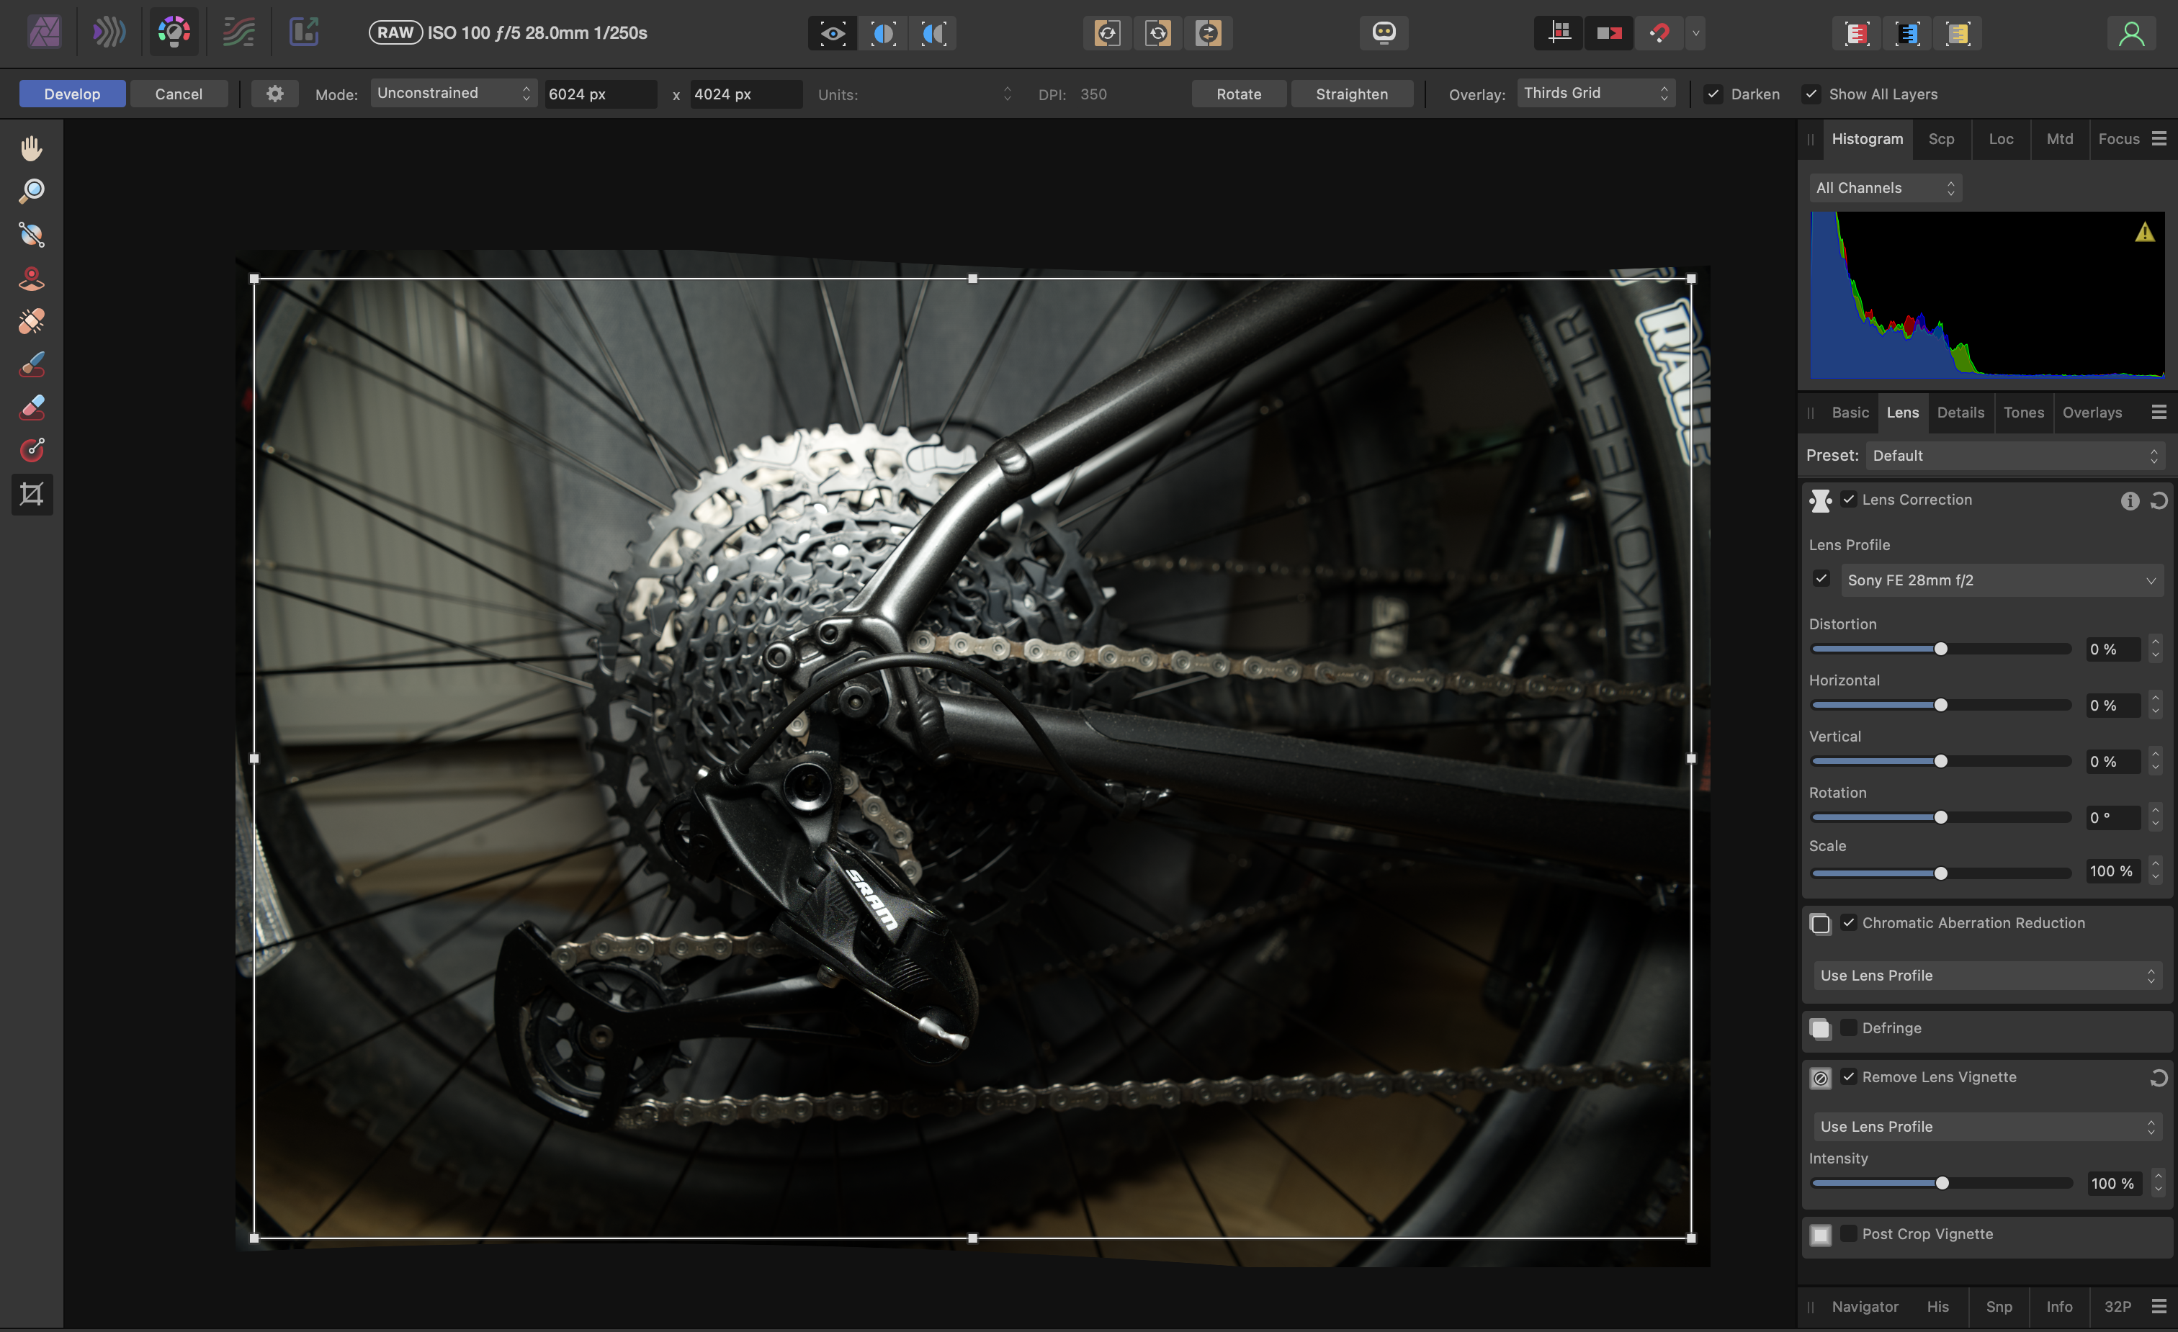
Task: Open vignette Use Lens Profile dropdown
Action: point(1986,1127)
